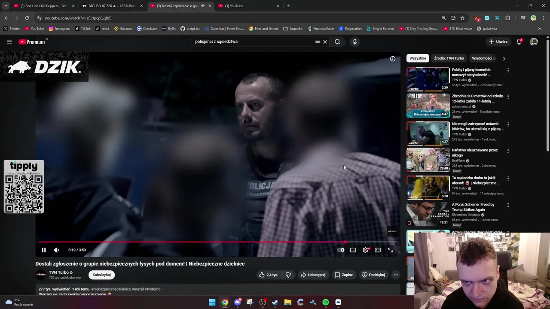550x309 pixels.
Task: Open Steam from the taskbar
Action: (275, 302)
